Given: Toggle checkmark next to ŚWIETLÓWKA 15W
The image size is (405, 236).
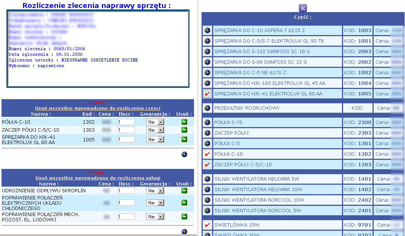Looking at the screenshot, I should coord(207,225).
